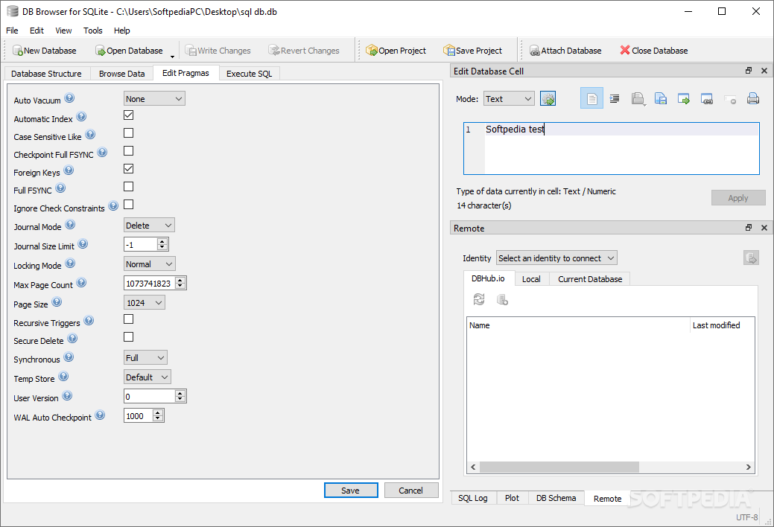Toggle auto-switch mode gear icon
This screenshot has width=774, height=527.
[548, 99]
